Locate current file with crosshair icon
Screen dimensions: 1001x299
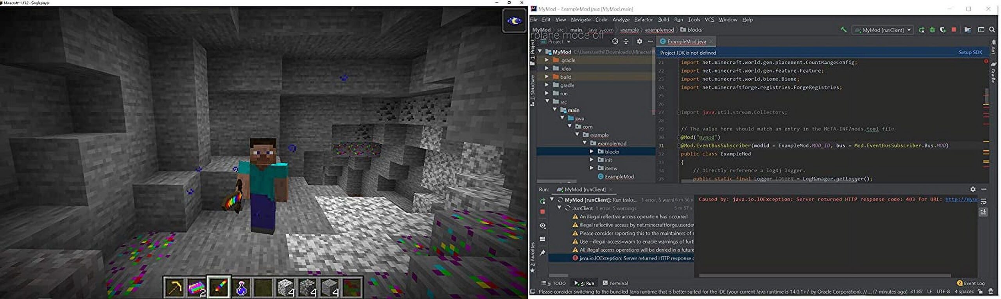tap(615, 41)
